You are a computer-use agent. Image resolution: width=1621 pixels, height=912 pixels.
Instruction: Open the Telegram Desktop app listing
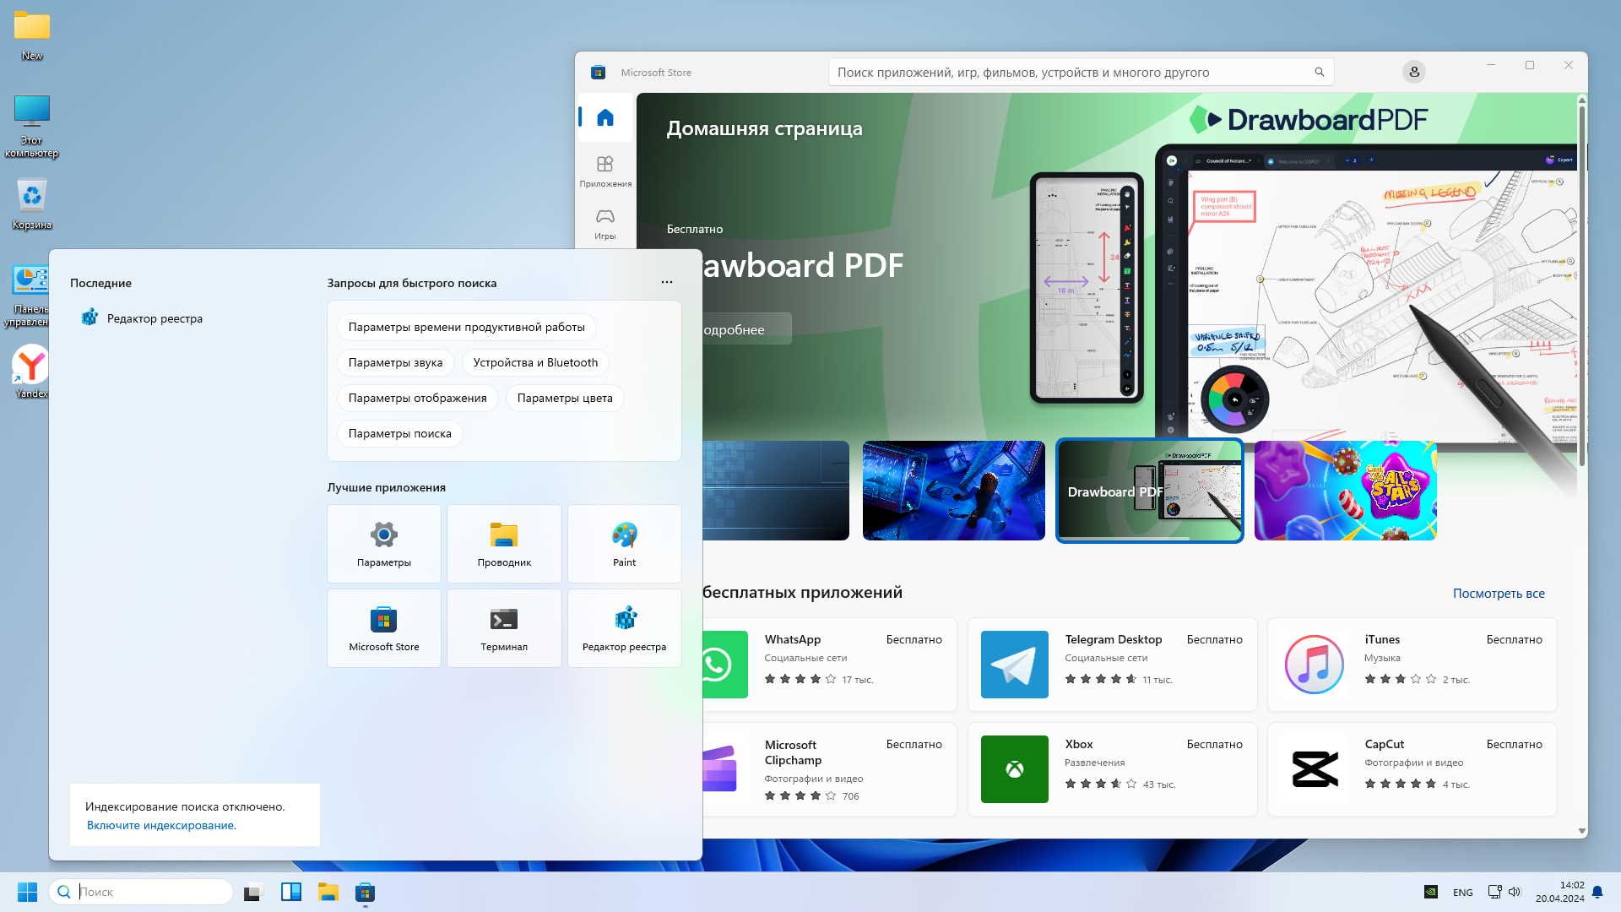[1112, 665]
